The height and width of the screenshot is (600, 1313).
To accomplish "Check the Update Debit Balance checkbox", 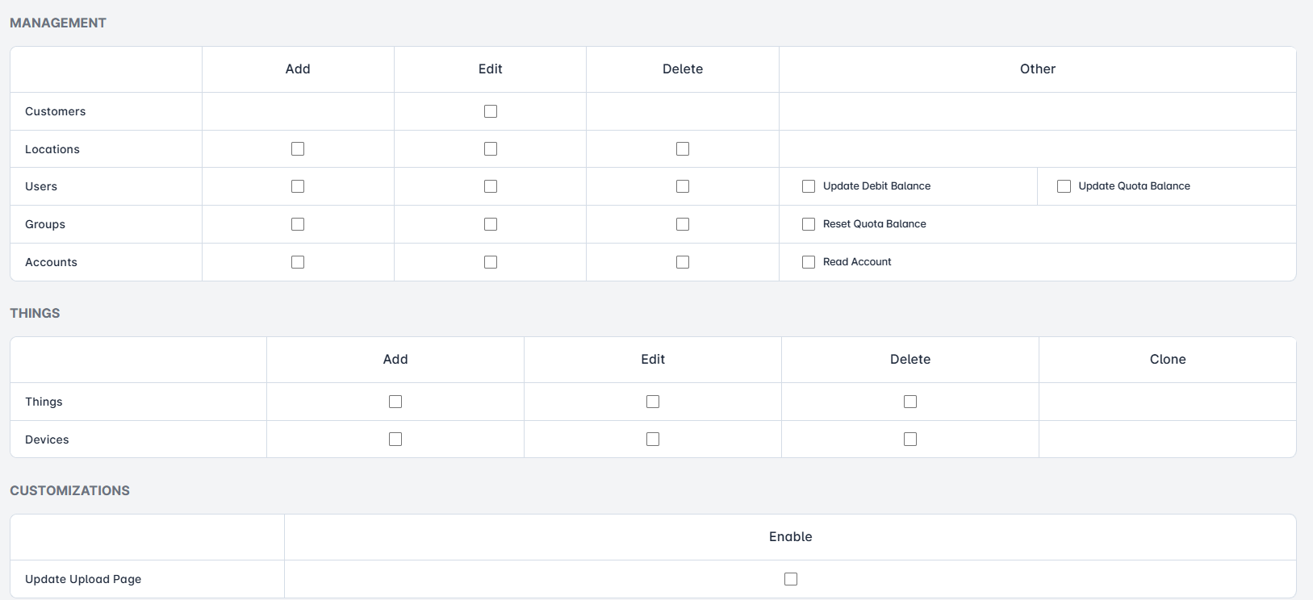I will pos(809,186).
